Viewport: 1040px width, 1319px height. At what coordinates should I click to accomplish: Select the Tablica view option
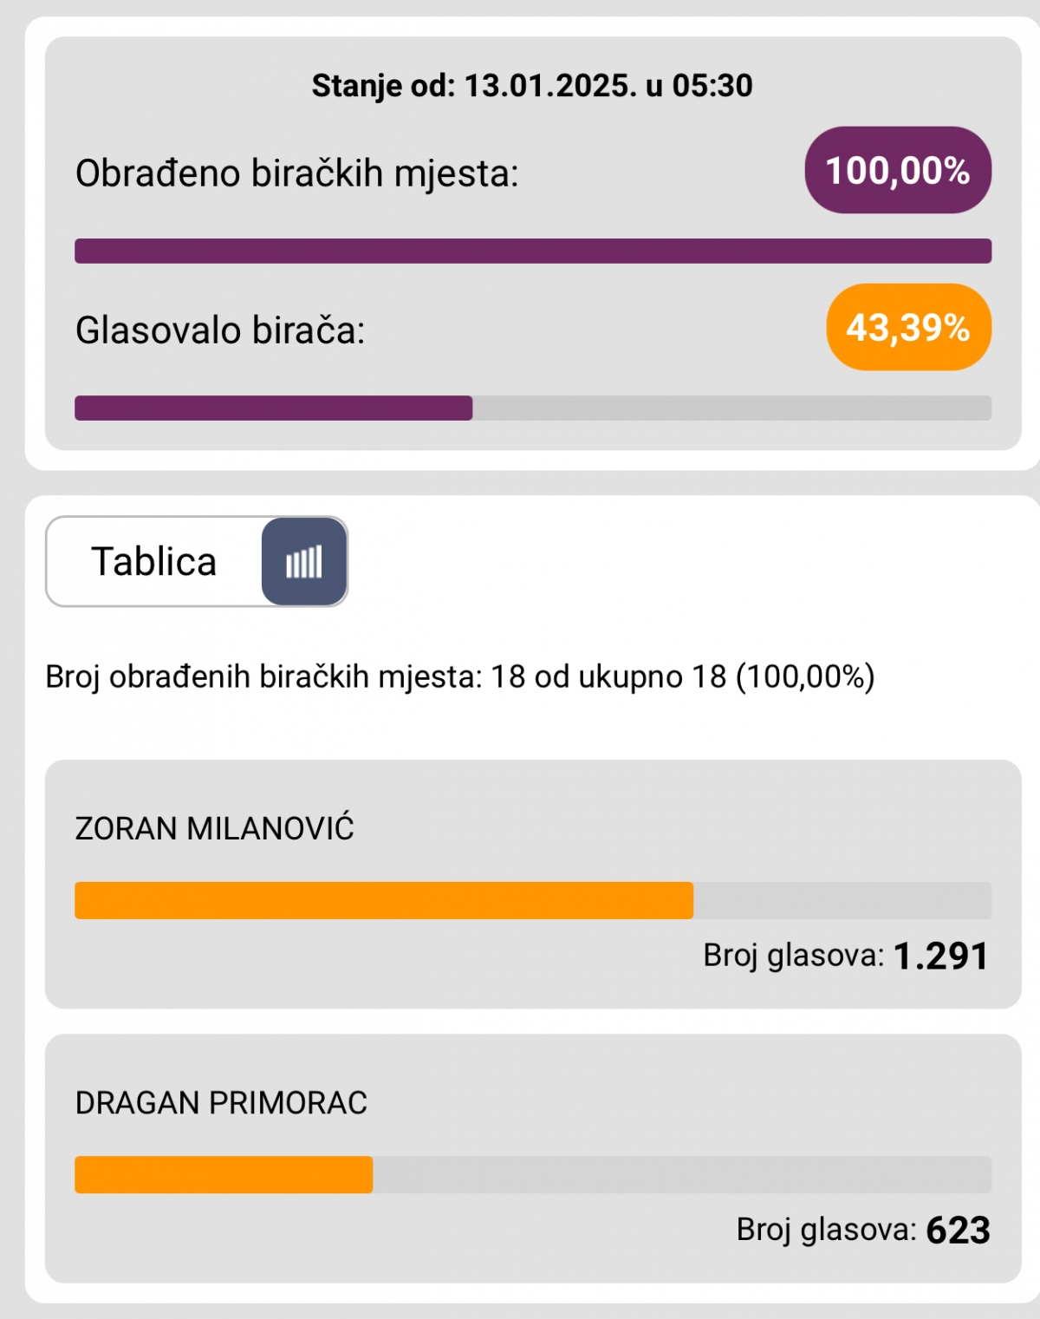(154, 562)
